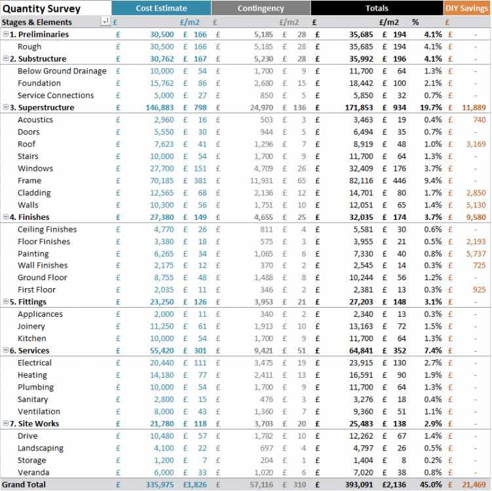Select Wall Finishes row label
Screen dimensions: 492x491
pyautogui.click(x=43, y=265)
